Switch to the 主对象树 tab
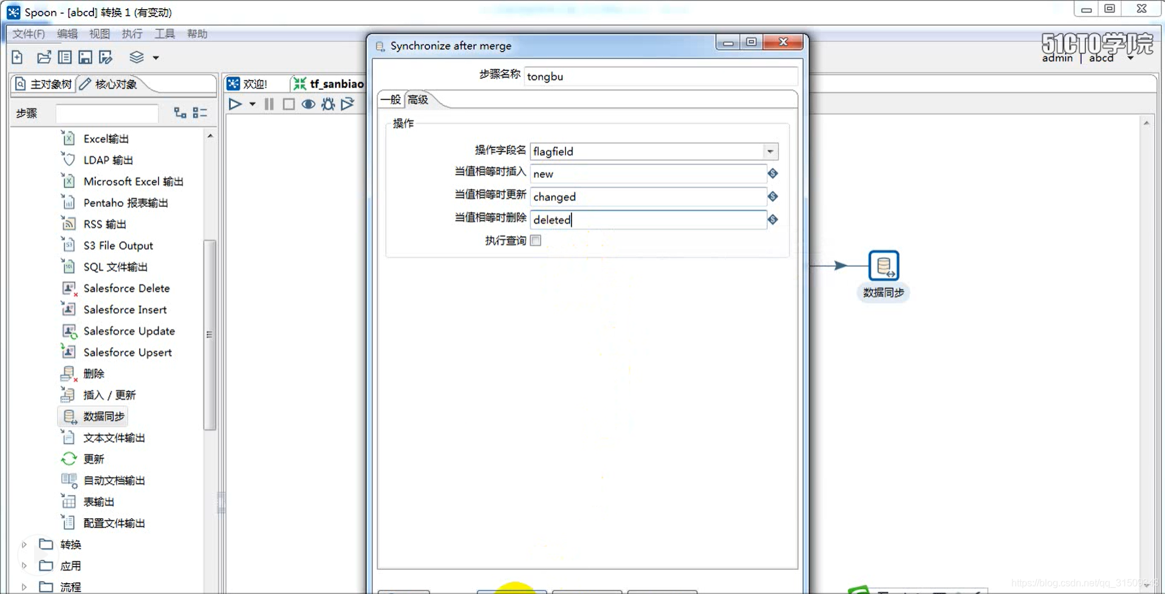 pos(43,84)
